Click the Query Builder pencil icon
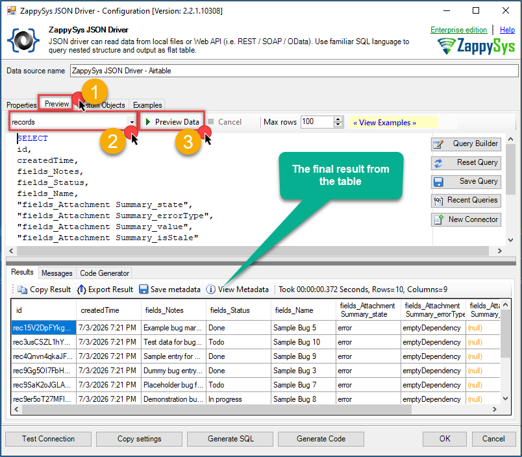 click(x=438, y=145)
